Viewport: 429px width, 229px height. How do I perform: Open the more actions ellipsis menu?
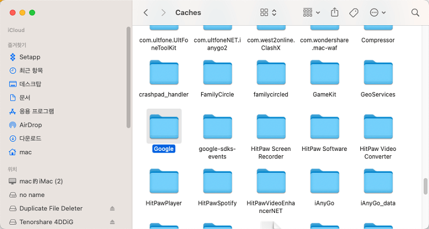pos(378,12)
